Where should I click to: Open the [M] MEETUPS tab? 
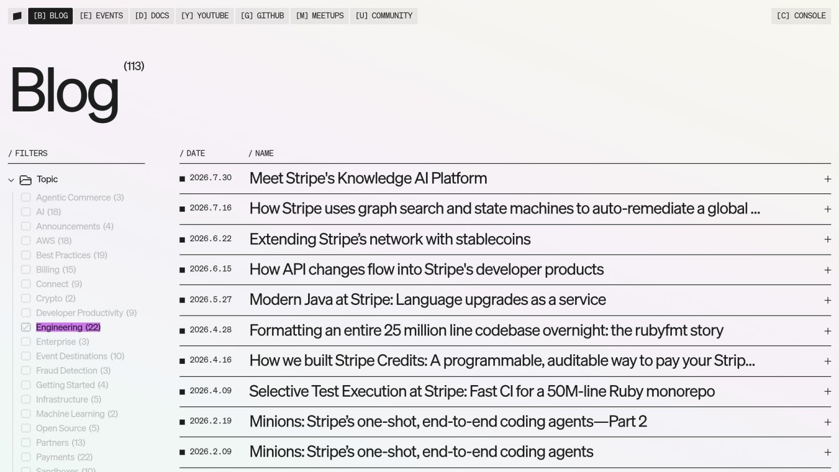pyautogui.click(x=320, y=16)
